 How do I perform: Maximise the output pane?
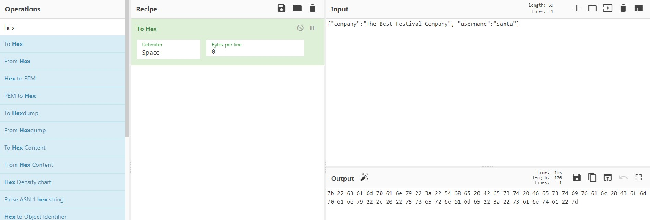pos(639,177)
